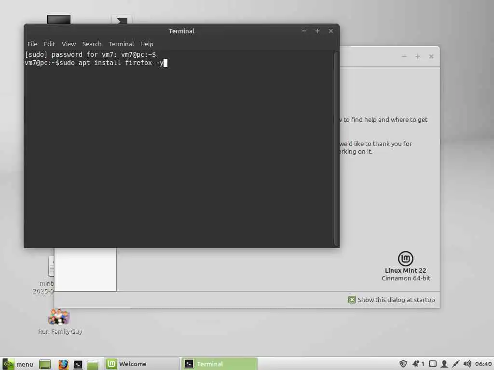Minimize the Terminal window

[304, 31]
